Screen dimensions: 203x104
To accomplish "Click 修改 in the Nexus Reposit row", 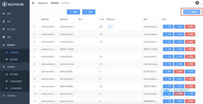I will (179, 79).
